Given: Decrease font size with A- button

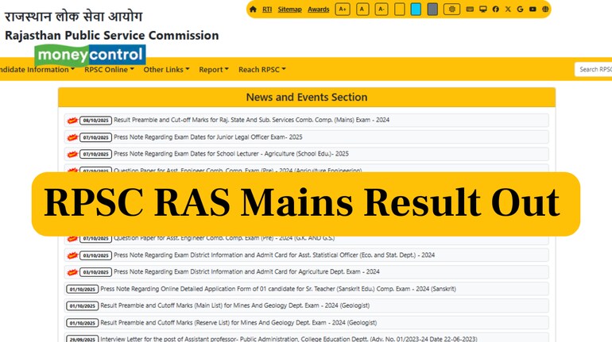Looking at the screenshot, I should click(x=382, y=10).
